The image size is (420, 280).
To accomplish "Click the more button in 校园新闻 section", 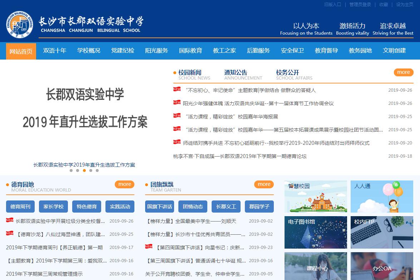I will tap(403, 72).
